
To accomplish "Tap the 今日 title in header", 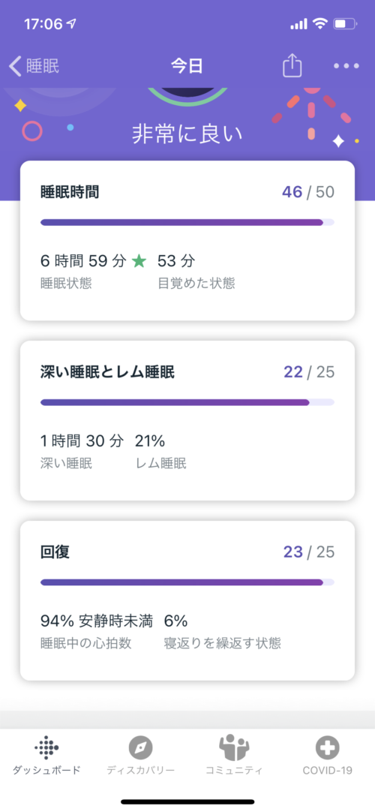I will click(187, 66).
